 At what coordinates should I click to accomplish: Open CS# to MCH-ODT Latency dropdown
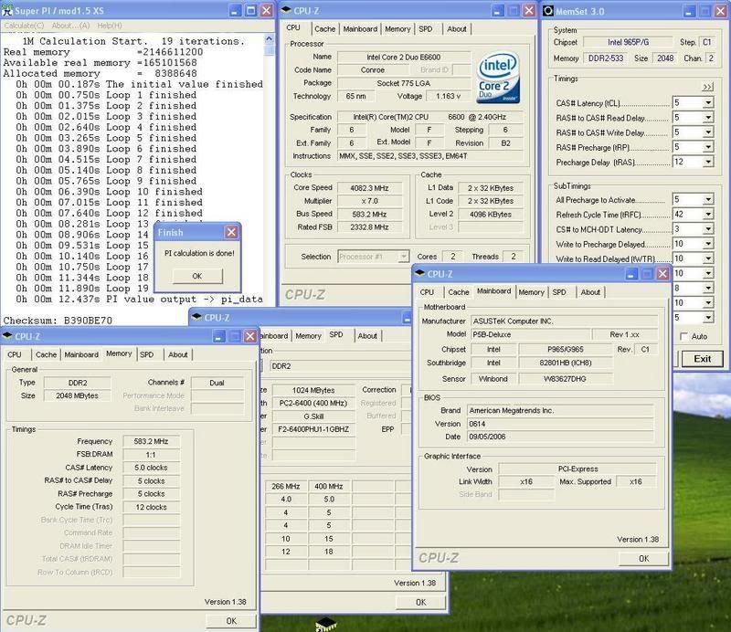click(x=708, y=229)
